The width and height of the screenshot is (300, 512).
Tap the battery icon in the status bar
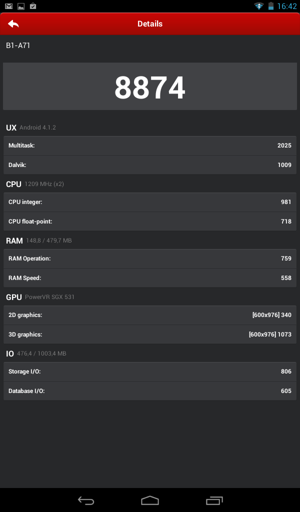pos(270,6)
